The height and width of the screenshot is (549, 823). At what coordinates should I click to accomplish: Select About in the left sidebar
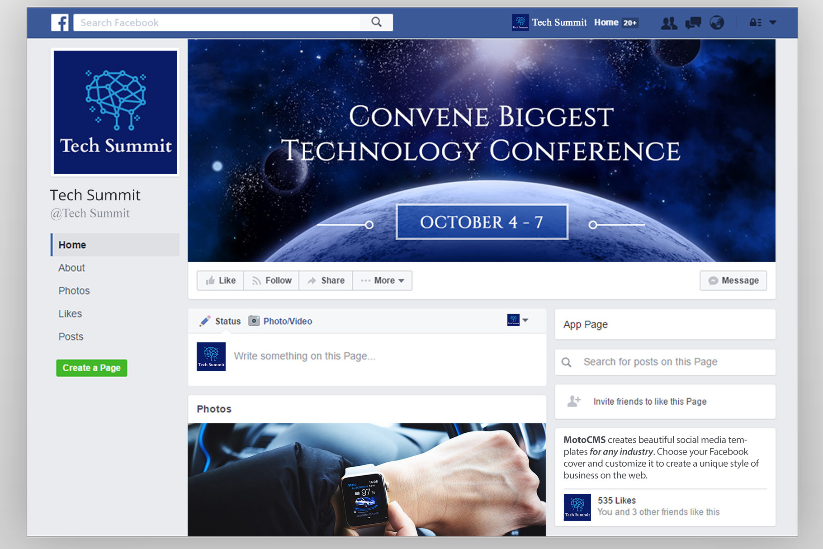click(71, 268)
